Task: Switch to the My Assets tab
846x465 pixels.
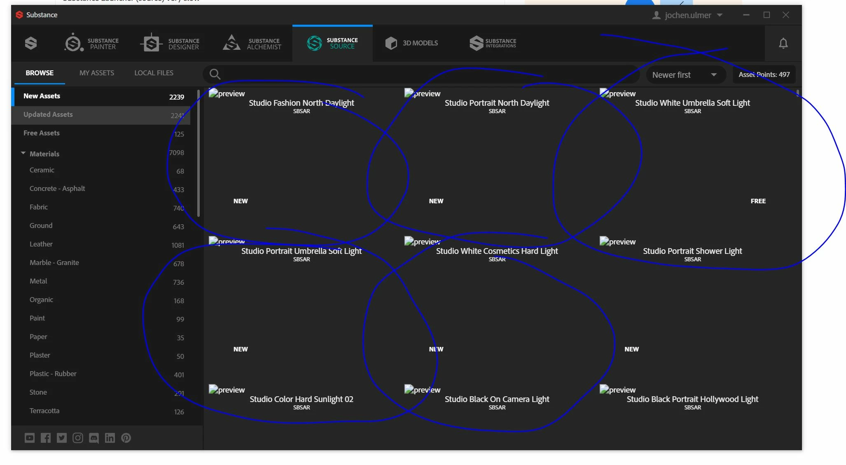Action: [x=97, y=73]
